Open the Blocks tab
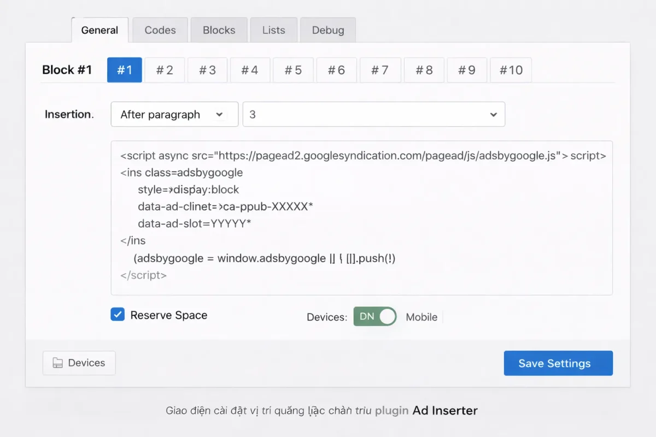This screenshot has height=437, width=656. click(x=219, y=30)
